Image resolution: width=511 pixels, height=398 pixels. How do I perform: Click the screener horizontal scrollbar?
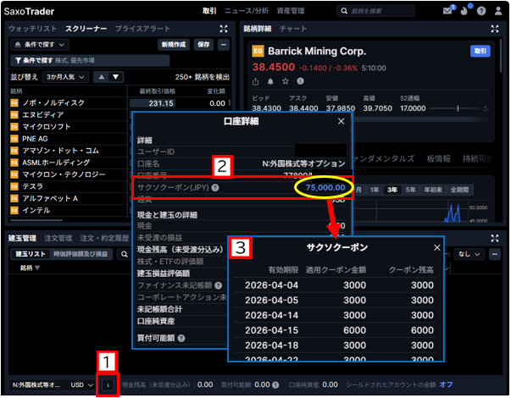coord(36,220)
